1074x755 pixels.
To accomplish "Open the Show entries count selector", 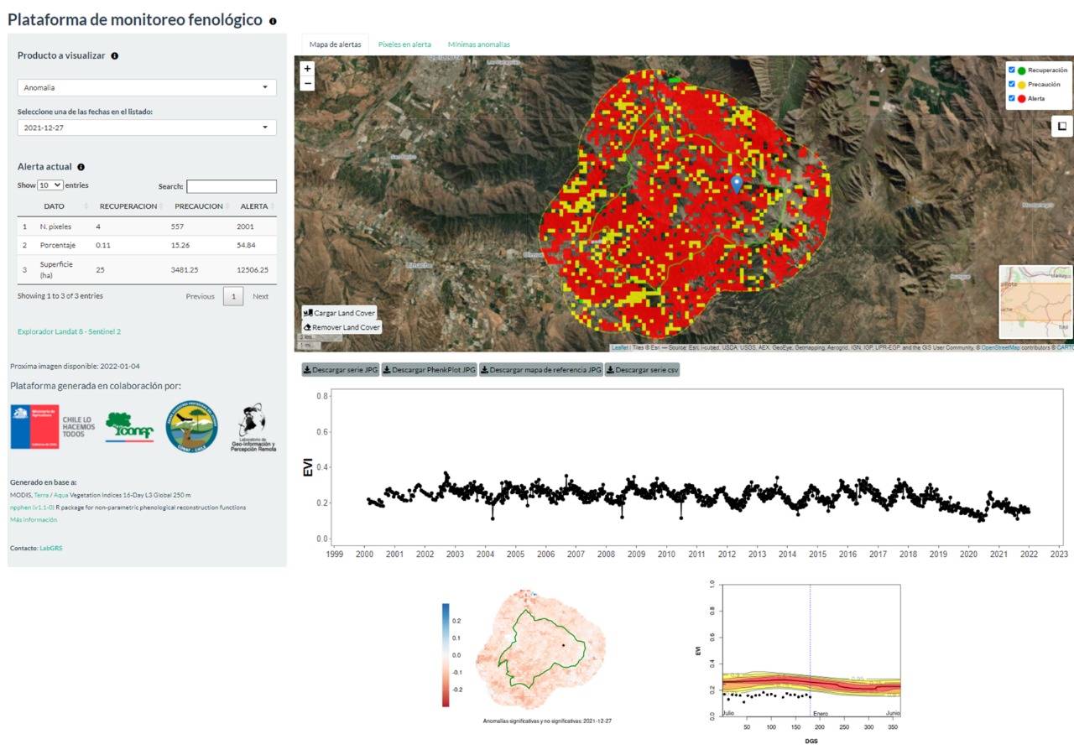I will pos(50,185).
